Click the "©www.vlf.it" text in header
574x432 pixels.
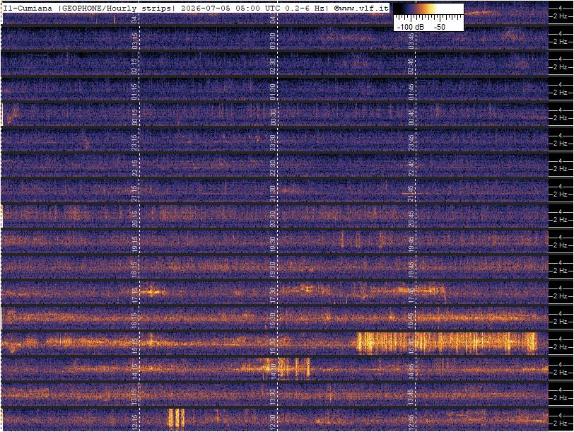click(x=361, y=8)
